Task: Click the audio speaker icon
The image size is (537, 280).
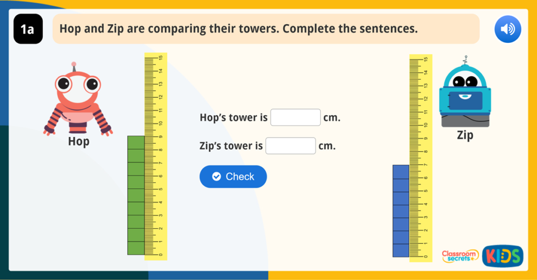Action: 507,29
